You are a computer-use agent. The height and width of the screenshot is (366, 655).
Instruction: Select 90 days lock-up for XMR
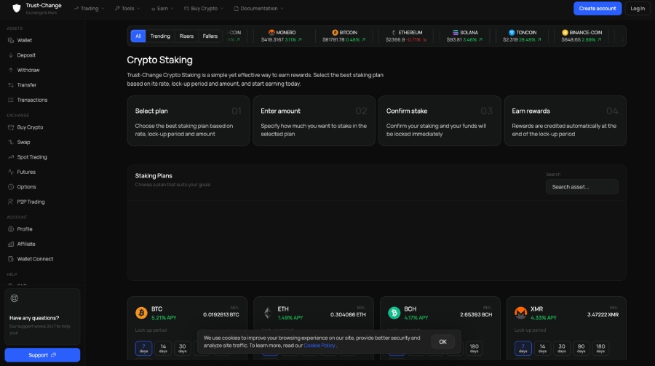[x=581, y=348]
